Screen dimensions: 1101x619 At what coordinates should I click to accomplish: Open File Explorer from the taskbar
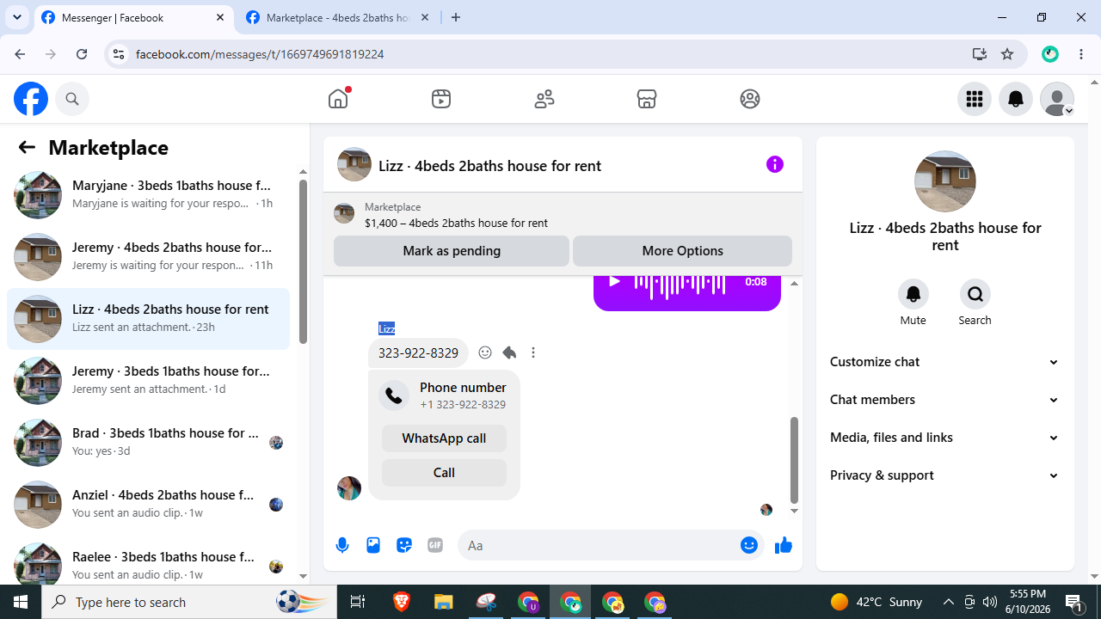coord(443,602)
